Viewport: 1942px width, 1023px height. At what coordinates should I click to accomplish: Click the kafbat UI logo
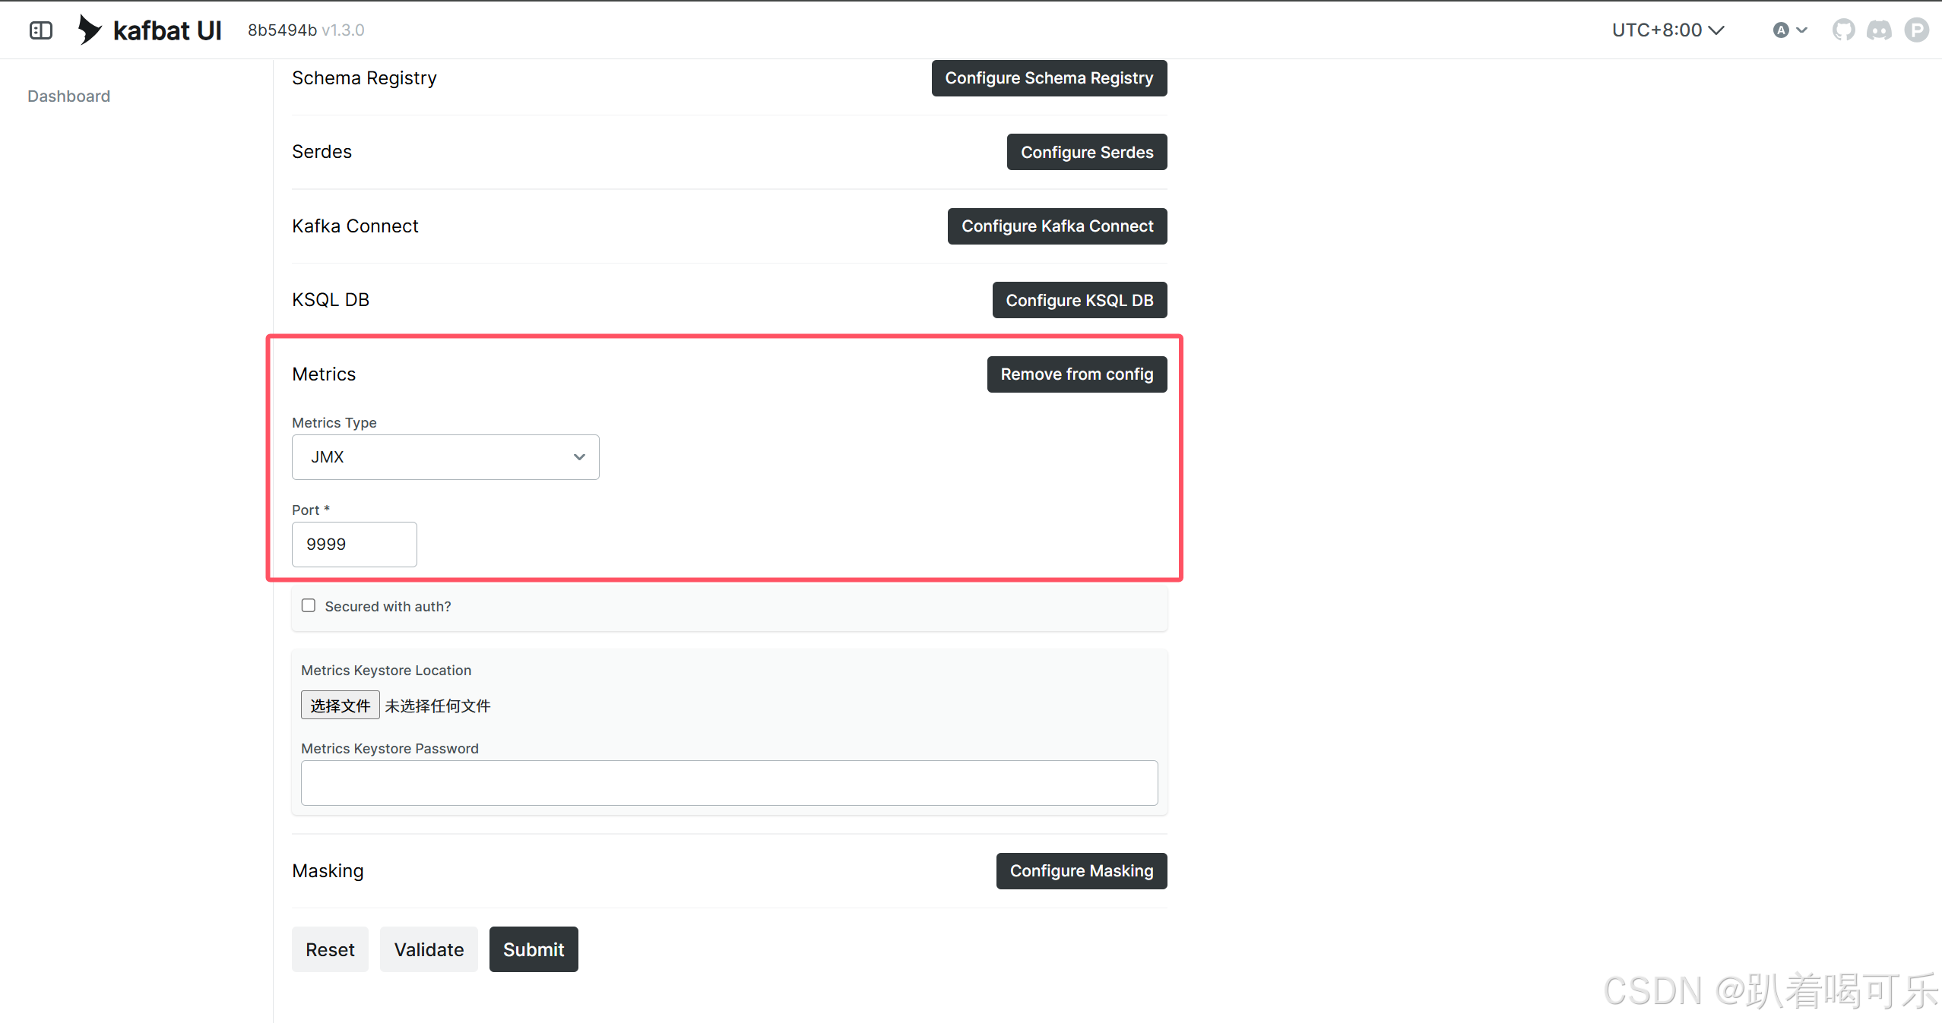tap(150, 30)
